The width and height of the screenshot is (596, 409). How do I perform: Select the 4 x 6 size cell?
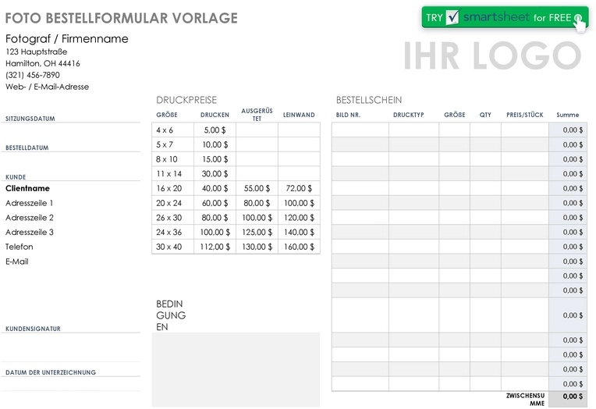[172, 130]
